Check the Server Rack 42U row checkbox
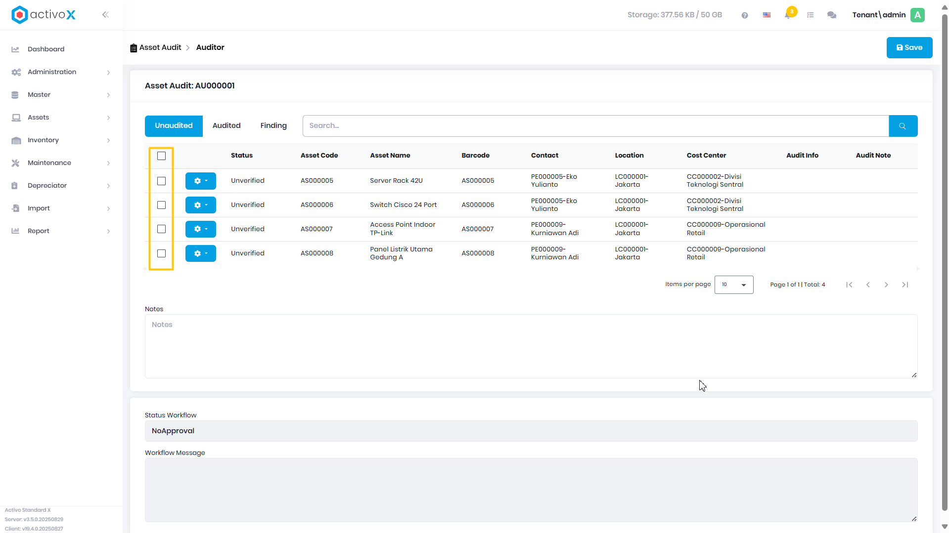Screen dimensions: 949x533 click(161, 181)
